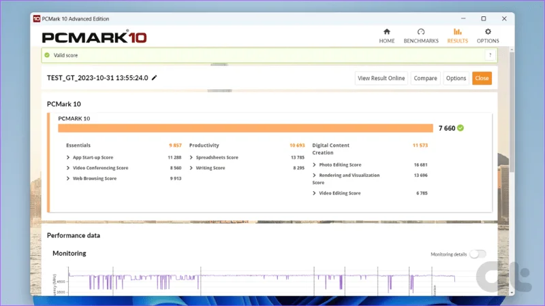
Task: Expand App Start-up Score
Action: pyautogui.click(x=67, y=158)
